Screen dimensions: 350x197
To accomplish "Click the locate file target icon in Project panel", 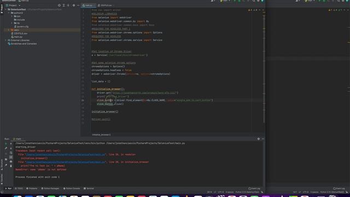I will [59, 5].
